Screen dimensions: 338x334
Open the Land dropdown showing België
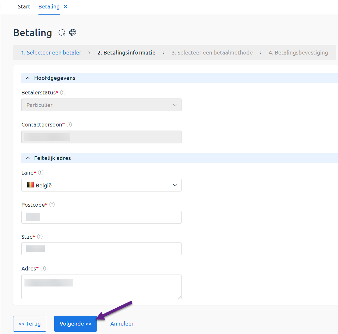[101, 185]
